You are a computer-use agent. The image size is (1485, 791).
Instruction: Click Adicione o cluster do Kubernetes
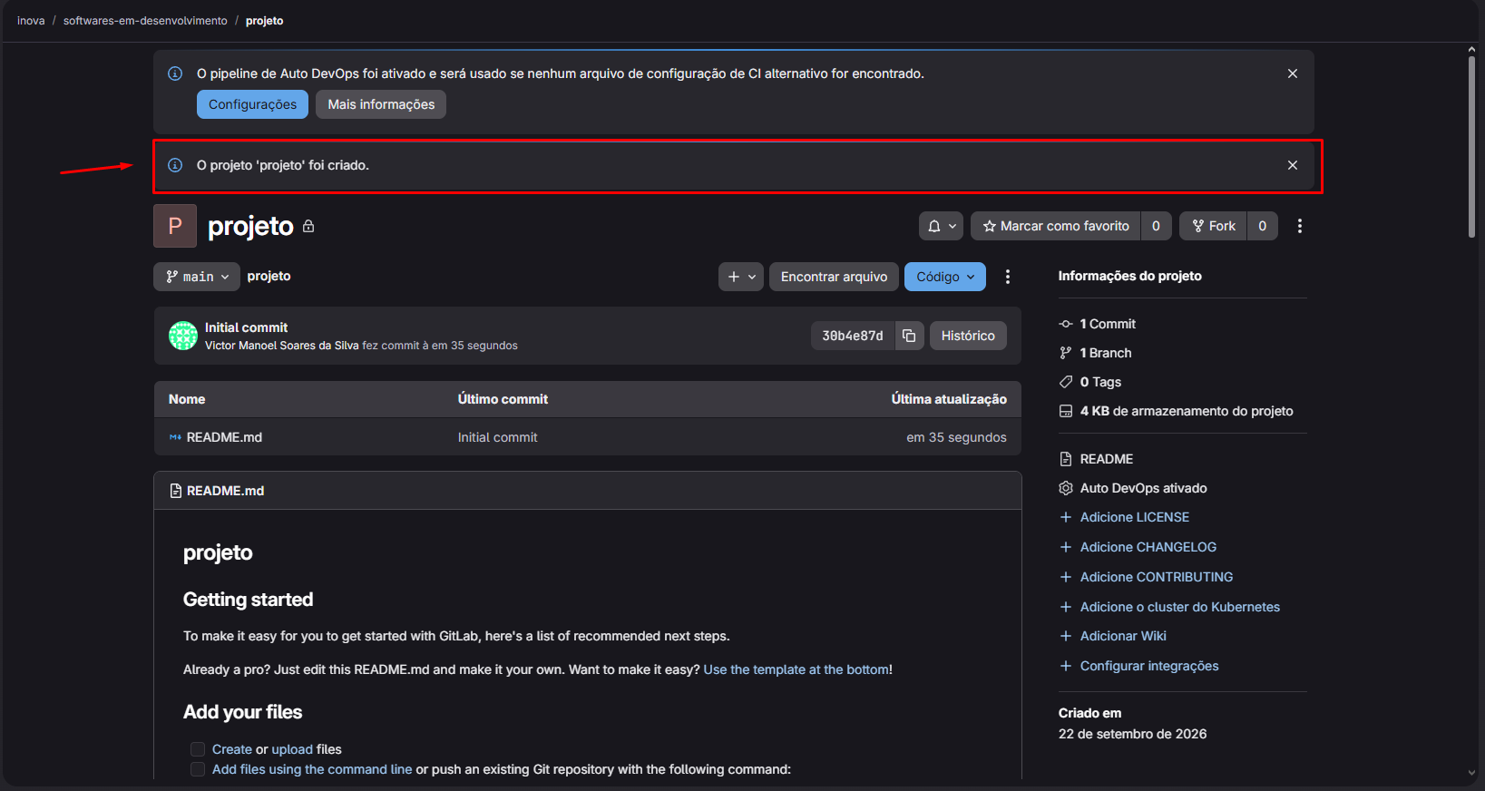pos(1179,607)
